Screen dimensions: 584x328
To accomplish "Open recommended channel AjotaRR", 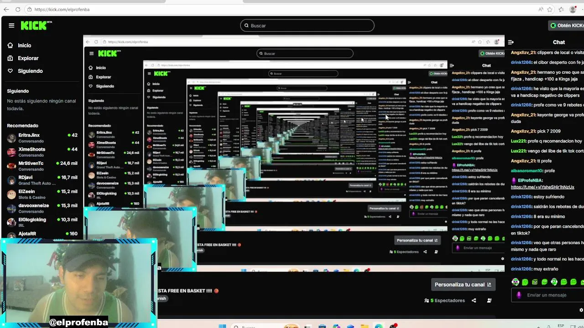I will [x=42, y=234].
